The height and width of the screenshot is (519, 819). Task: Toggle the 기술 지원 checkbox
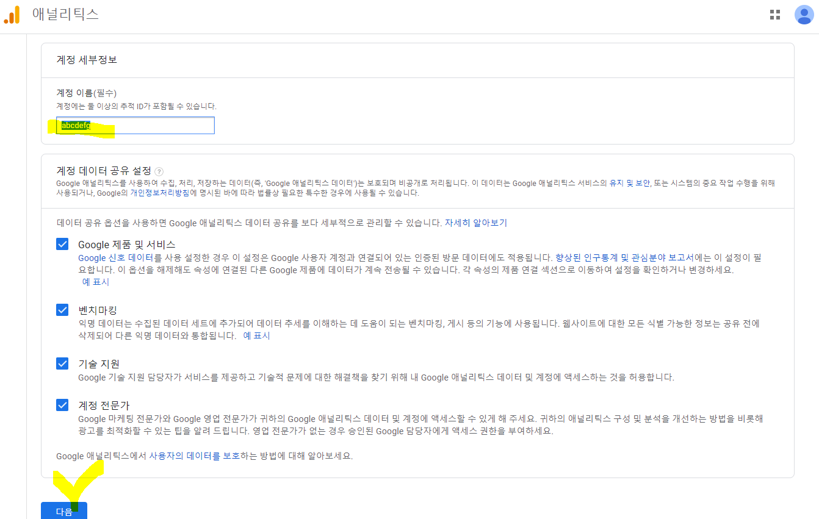click(62, 363)
